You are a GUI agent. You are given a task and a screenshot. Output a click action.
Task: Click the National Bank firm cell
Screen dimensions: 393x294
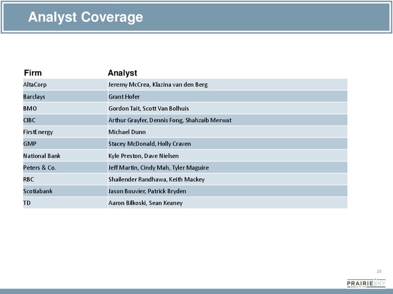pos(65,155)
